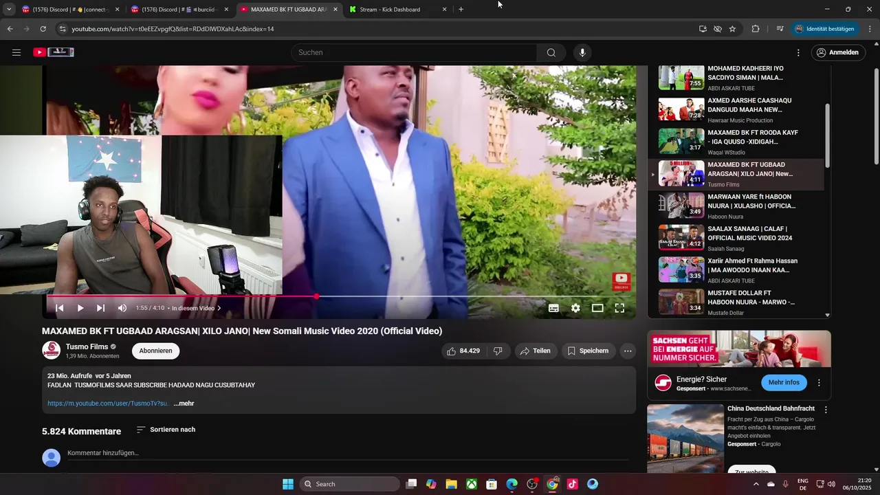Open a new browser tab
This screenshot has height=495, width=880.
coord(461,10)
